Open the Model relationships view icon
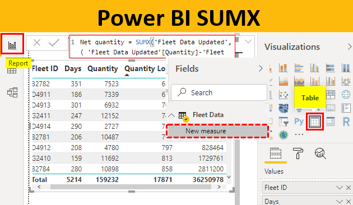The image size is (353, 205). tap(12, 92)
